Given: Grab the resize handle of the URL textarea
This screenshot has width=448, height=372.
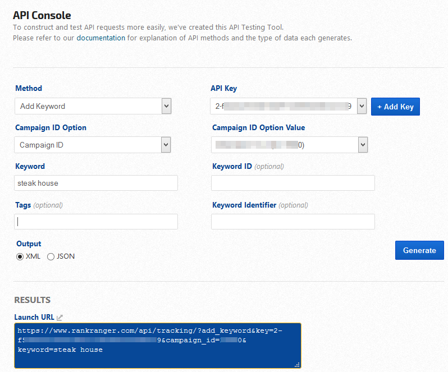Looking at the screenshot, I should (297, 365).
